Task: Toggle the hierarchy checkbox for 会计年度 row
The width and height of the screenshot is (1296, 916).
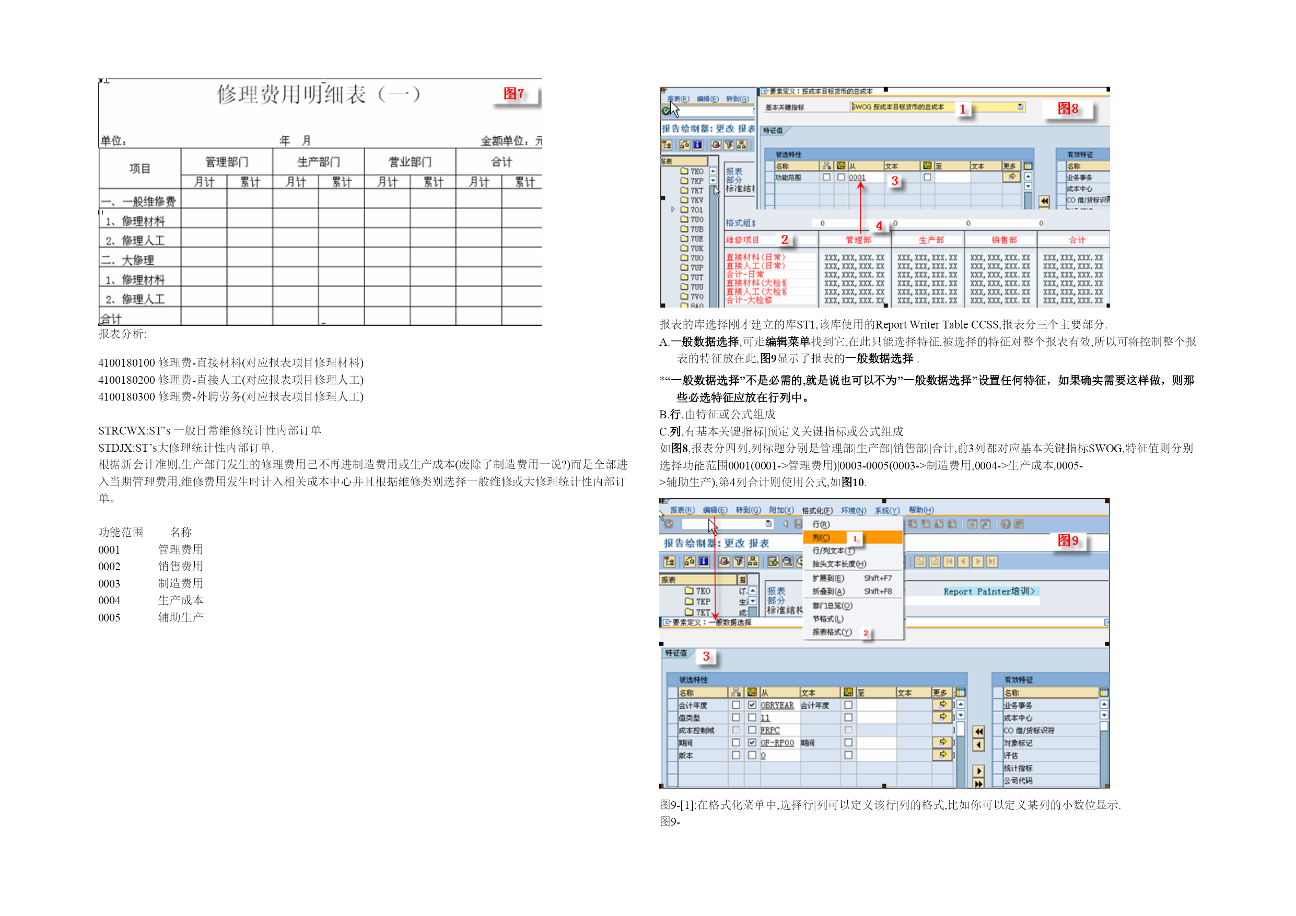Action: (736, 705)
